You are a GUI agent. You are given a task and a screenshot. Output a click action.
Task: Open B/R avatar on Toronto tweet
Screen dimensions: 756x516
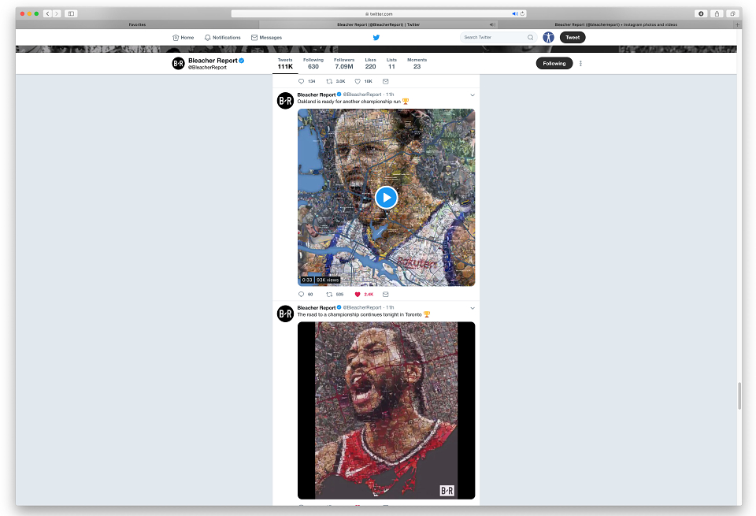(285, 314)
